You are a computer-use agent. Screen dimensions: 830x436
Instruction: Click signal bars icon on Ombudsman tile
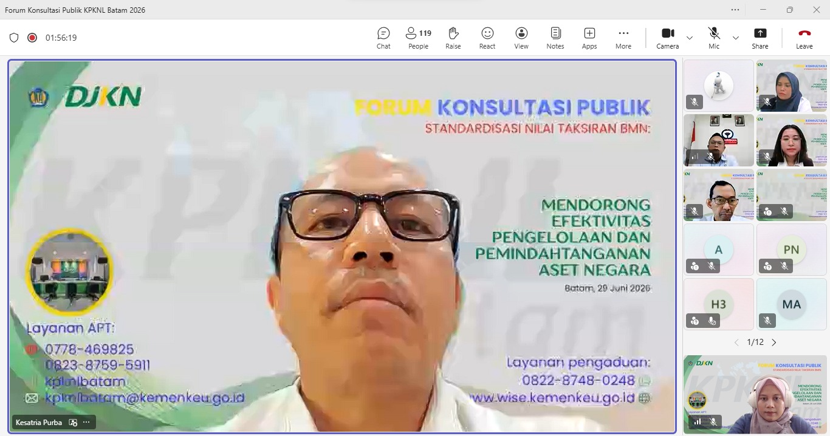pyautogui.click(x=695, y=157)
